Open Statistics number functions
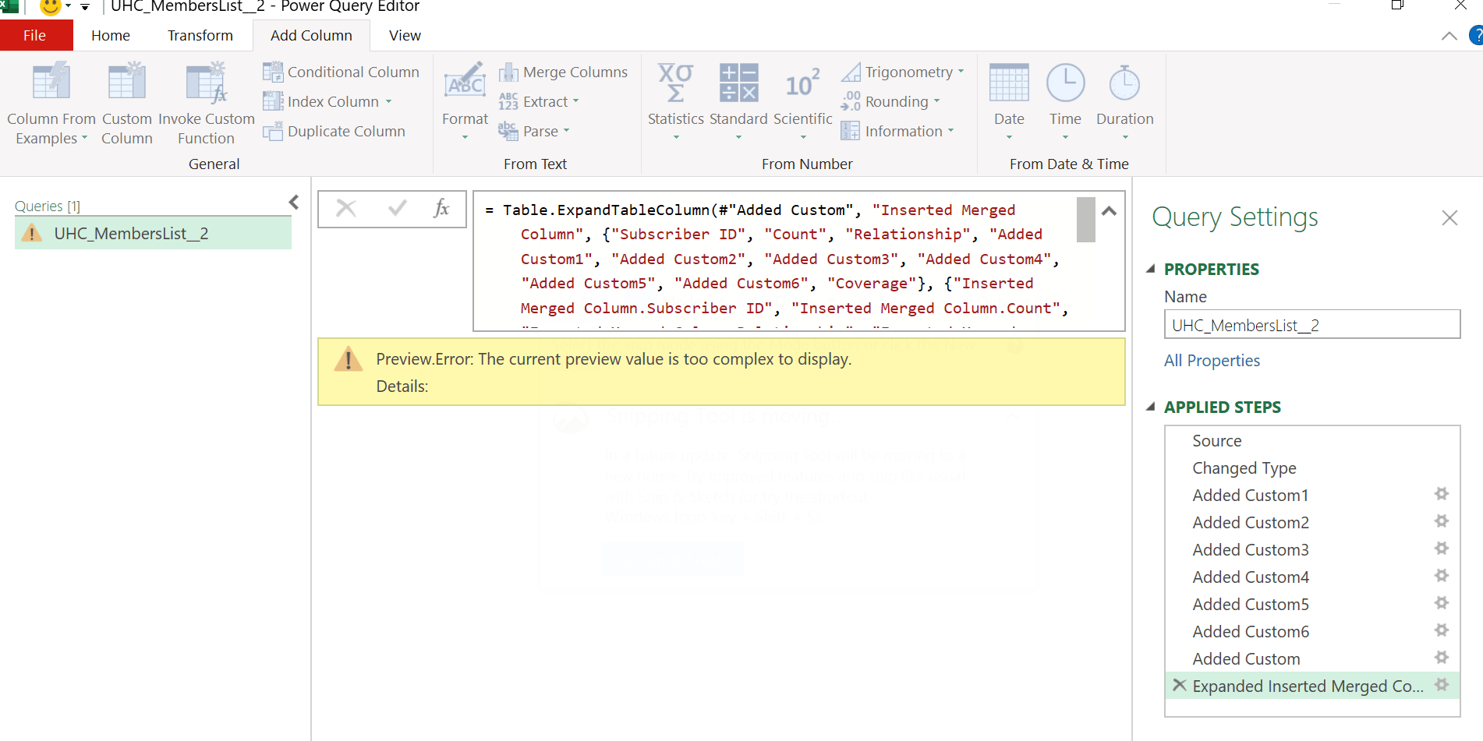The width and height of the screenshot is (1483, 741). (x=676, y=101)
